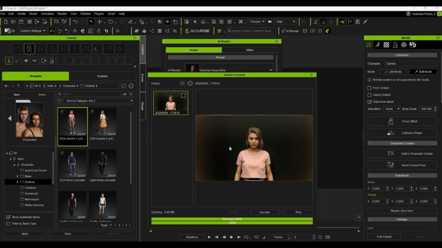
Task: Refresh the Content folder listing
Action: [124, 86]
